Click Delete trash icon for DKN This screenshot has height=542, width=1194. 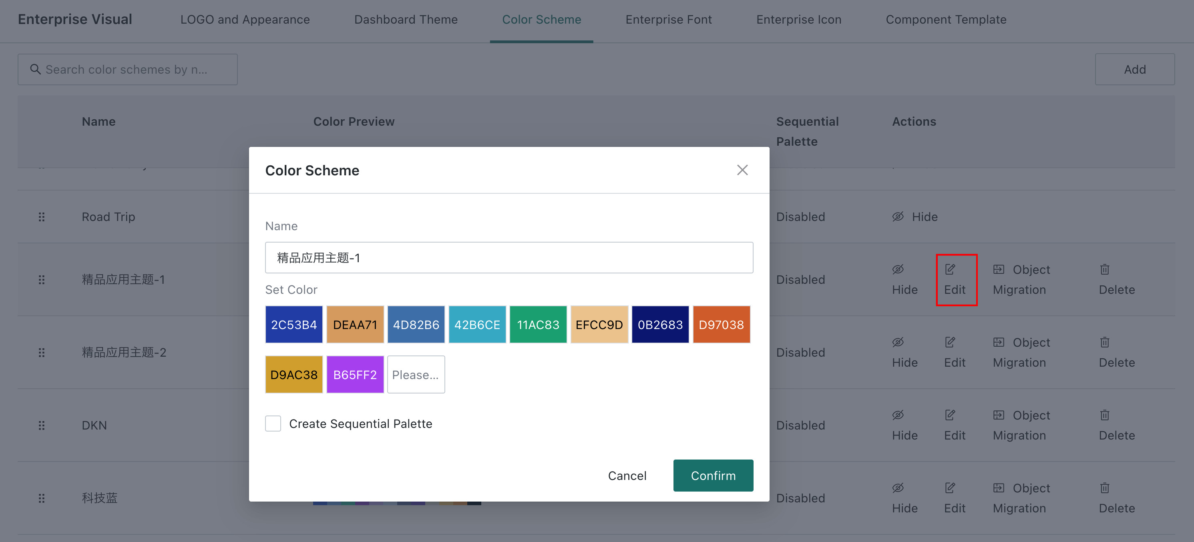pos(1105,415)
